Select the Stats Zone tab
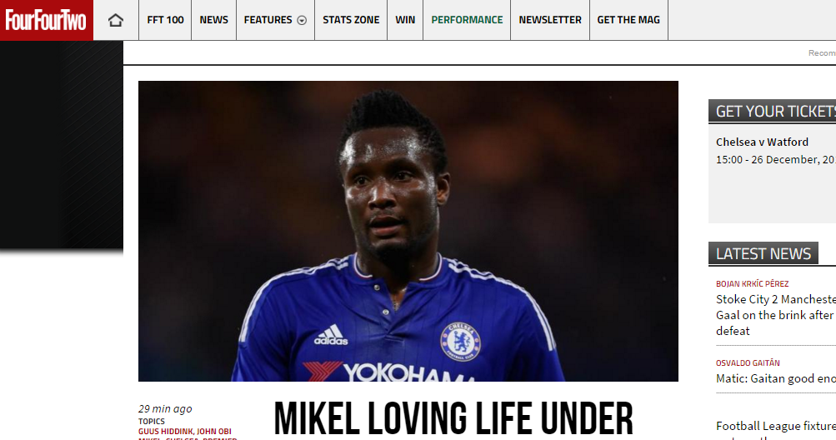Screen dimensions: 836x440 351,20
